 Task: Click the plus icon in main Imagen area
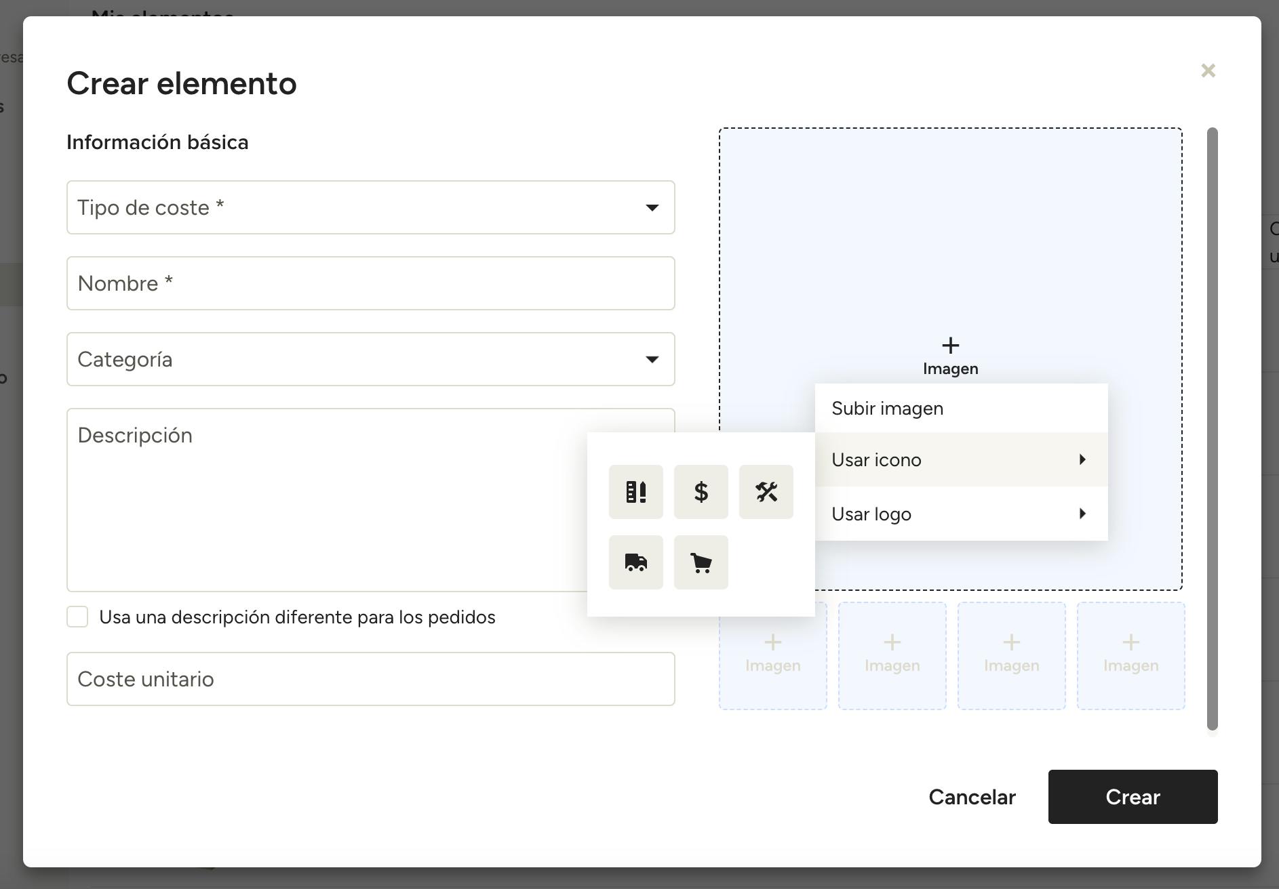click(950, 346)
